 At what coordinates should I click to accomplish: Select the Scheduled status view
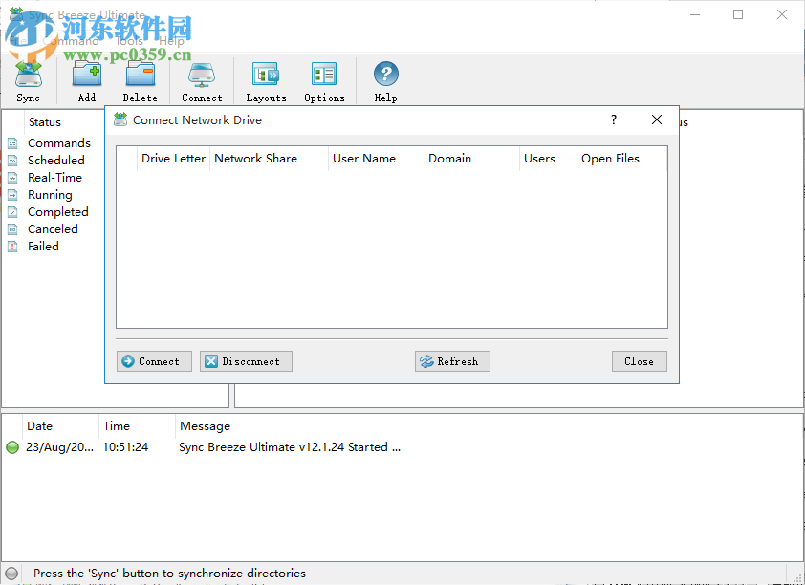pyautogui.click(x=55, y=160)
